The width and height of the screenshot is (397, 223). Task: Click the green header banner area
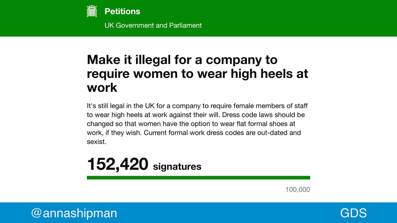198,18
